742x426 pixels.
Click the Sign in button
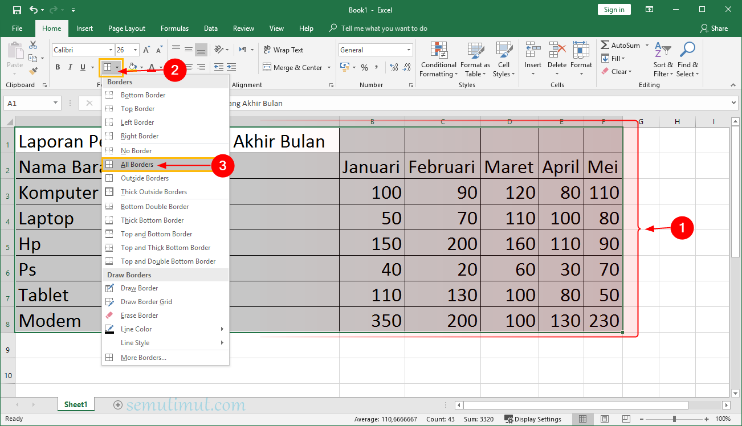pyautogui.click(x=614, y=10)
